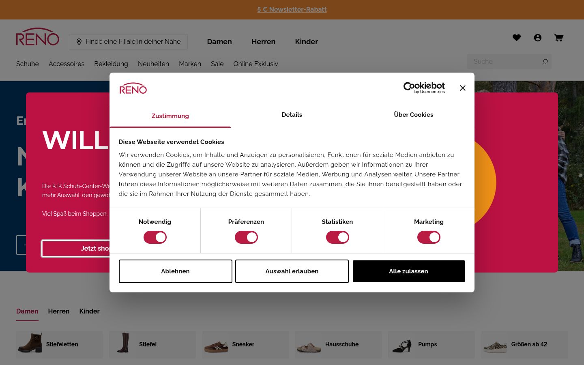Open the user account icon
584x365 pixels.
click(x=538, y=38)
